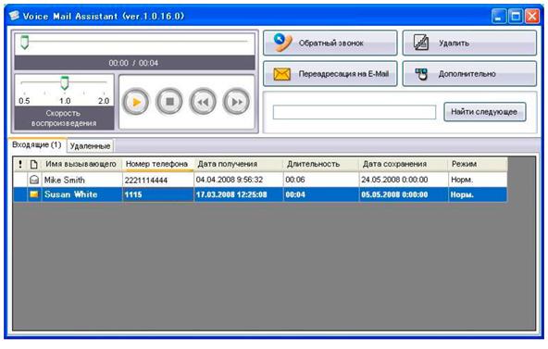Image resolution: width=548 pixels, height=349 pixels.
Task: Click duration 00:06 in Mike Smith row
Action: (x=295, y=180)
